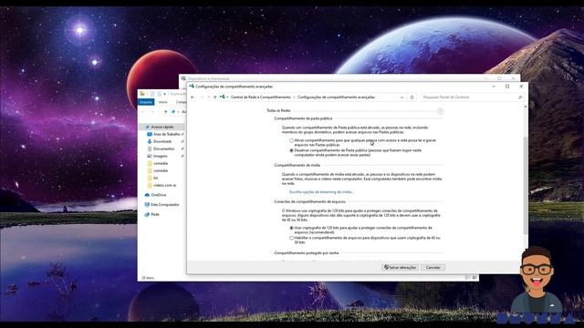Click breadcrumb Configurações de compartilhamento avançadas
This screenshot has height=328, width=584.
(x=336, y=97)
